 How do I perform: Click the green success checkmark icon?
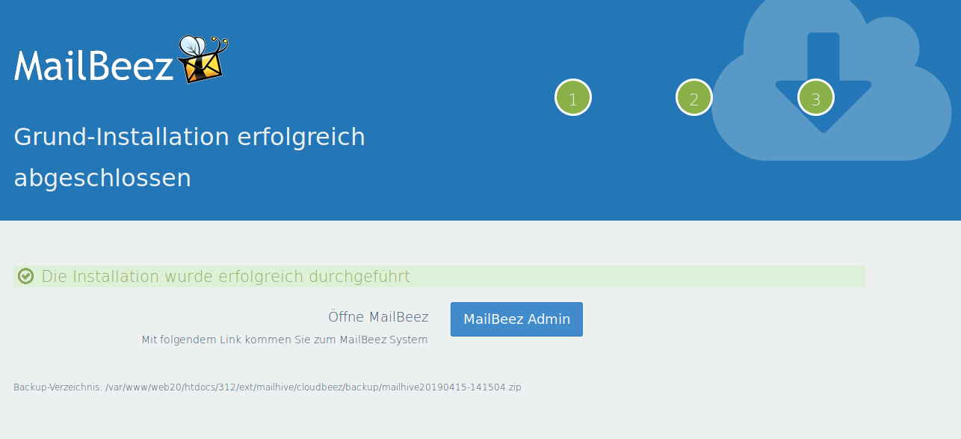(26, 277)
